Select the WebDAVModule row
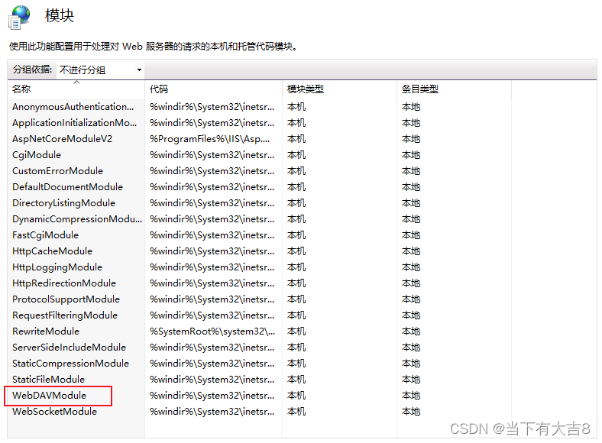602x443 pixels. click(50, 396)
